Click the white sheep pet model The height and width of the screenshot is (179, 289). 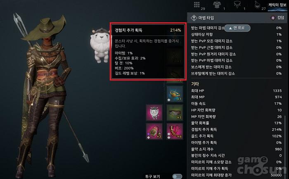100,46
